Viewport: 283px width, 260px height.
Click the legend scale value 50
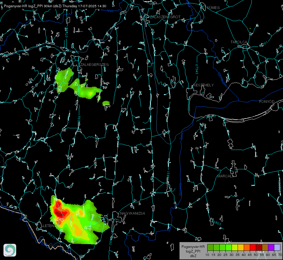(256, 255)
